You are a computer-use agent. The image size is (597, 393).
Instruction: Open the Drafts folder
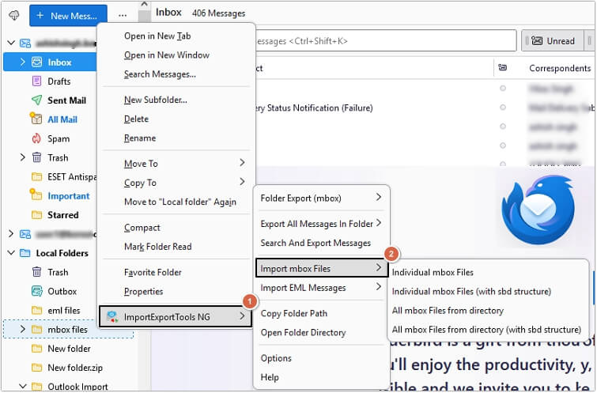pos(59,81)
